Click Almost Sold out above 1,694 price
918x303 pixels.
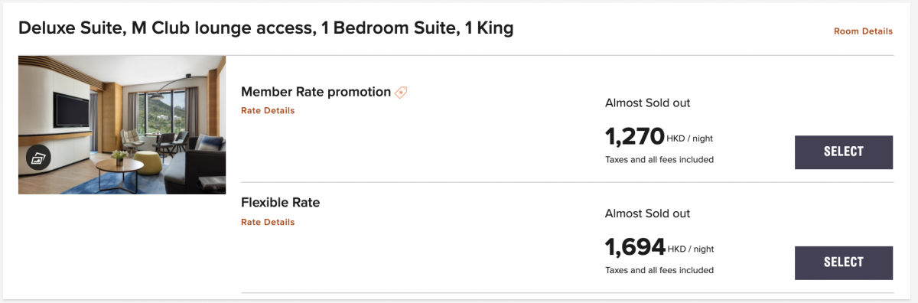647,213
